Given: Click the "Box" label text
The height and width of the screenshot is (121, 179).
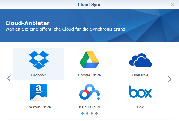Looking at the screenshot, I should point(140,107).
